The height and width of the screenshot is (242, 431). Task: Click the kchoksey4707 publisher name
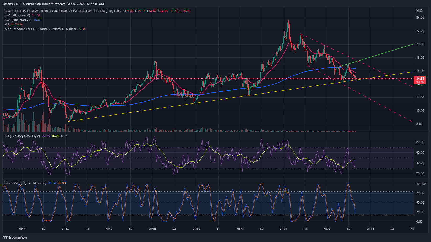tap(12, 4)
